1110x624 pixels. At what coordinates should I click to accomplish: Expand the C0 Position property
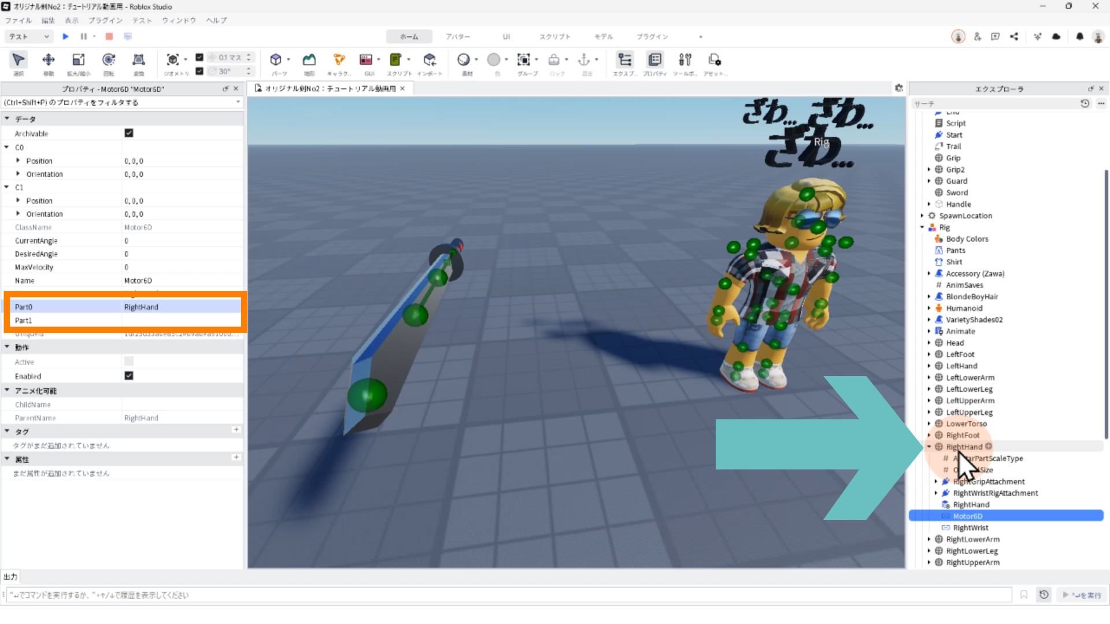[x=18, y=161]
